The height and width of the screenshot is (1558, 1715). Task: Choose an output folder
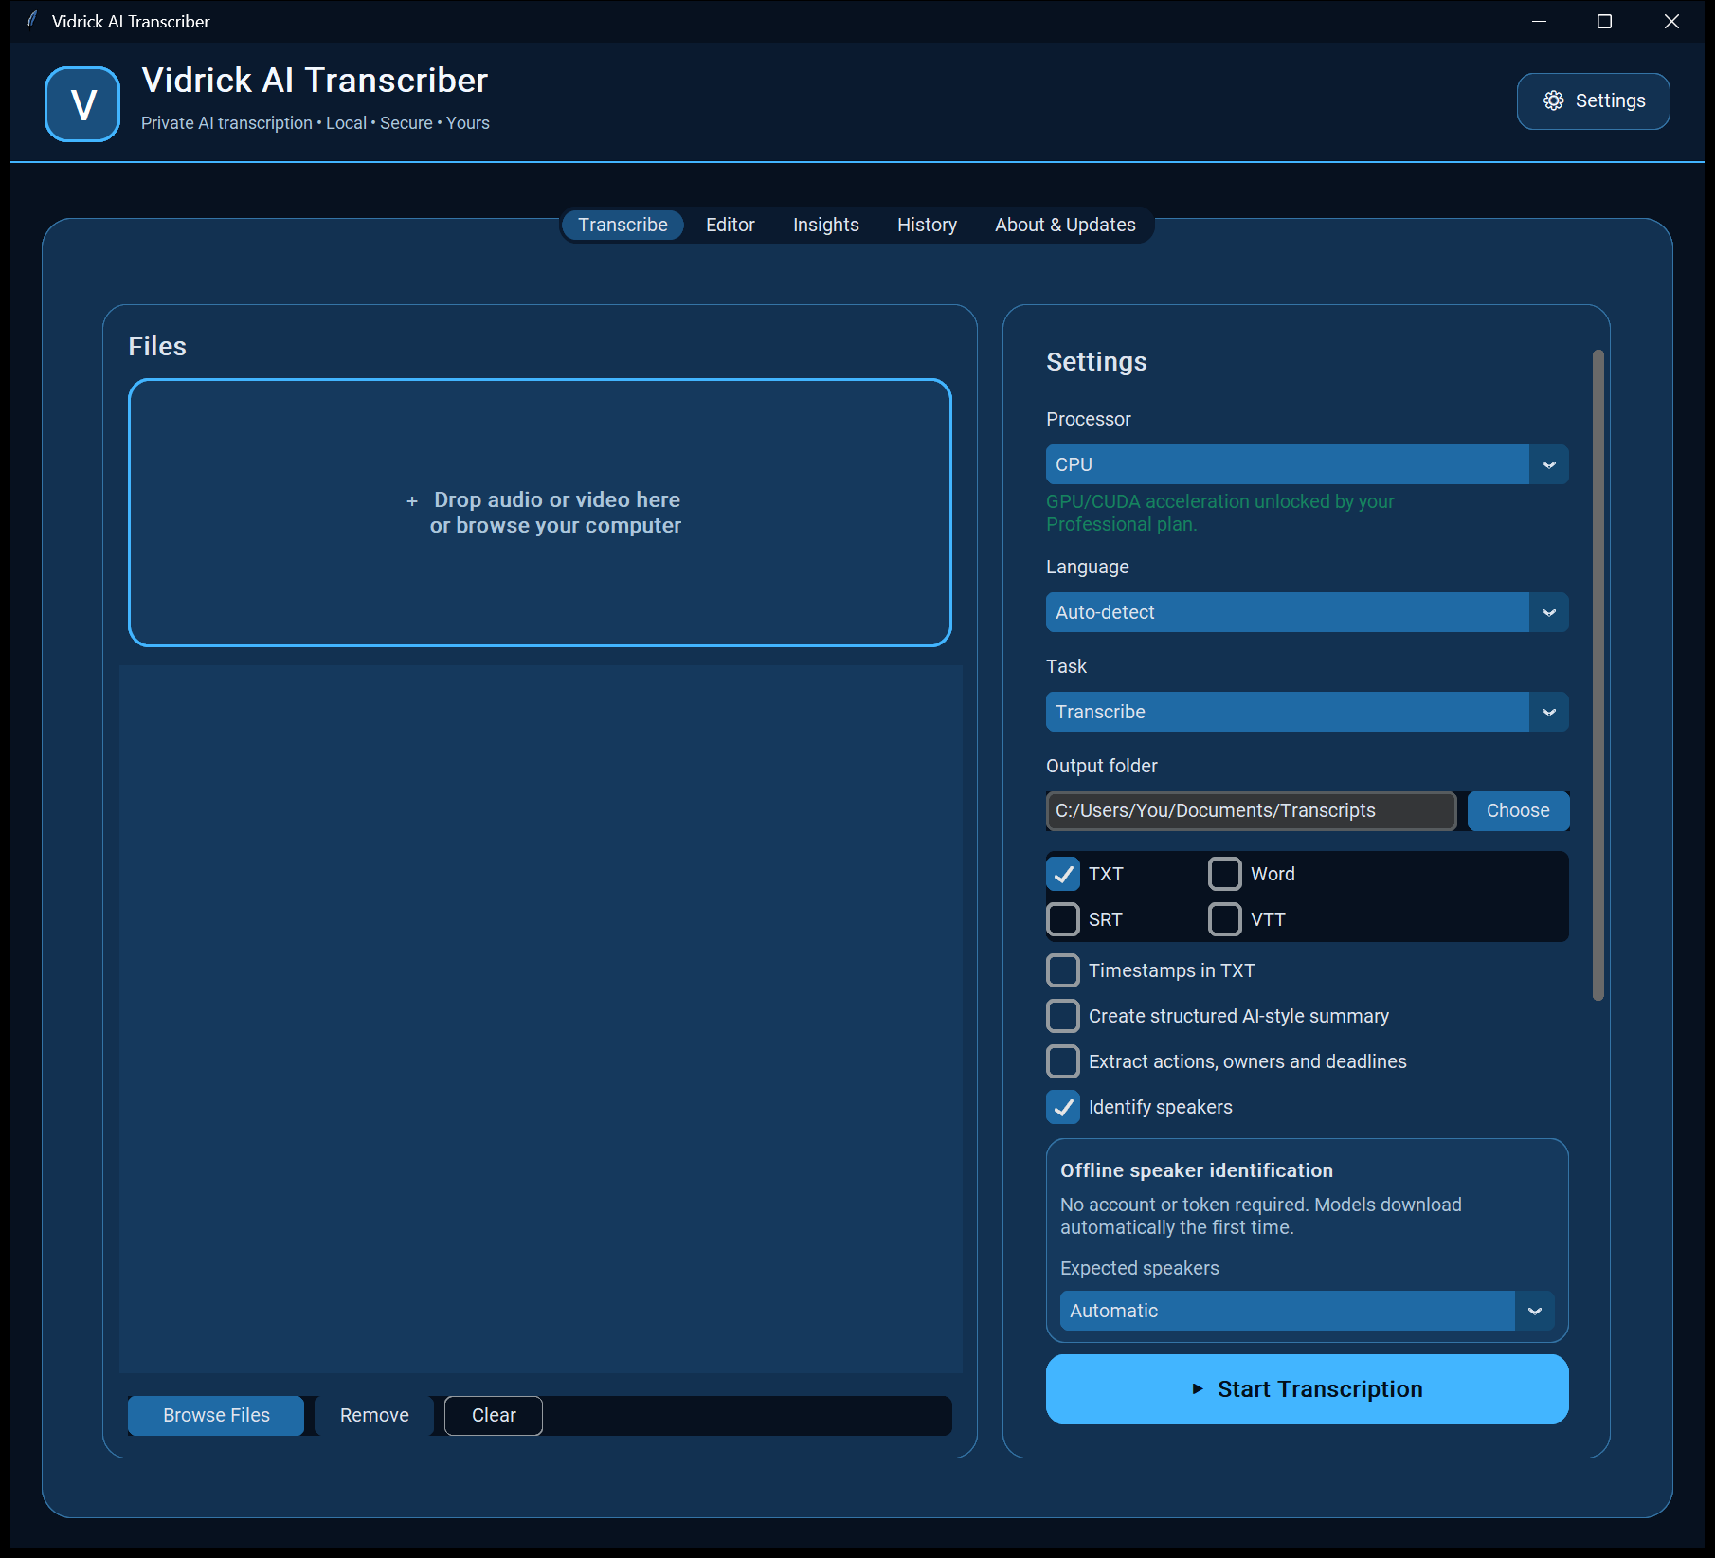coord(1518,811)
